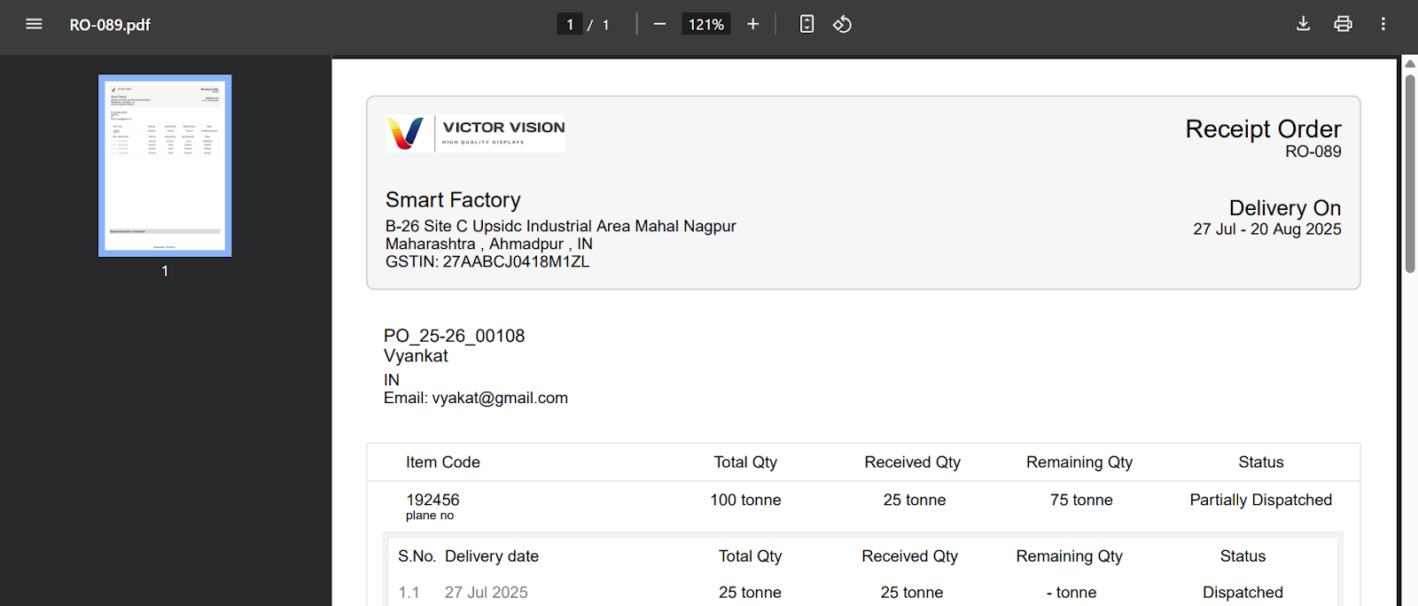This screenshot has height=606, width=1418.
Task: Click the Victor Vision logo
Action: (475, 134)
